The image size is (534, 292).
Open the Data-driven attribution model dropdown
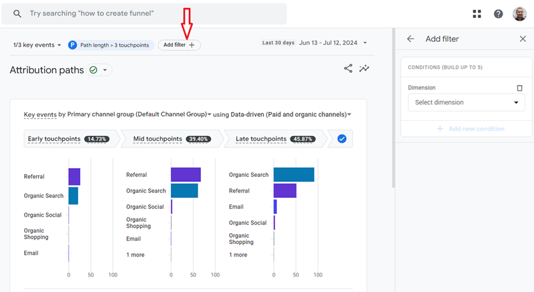(291, 115)
